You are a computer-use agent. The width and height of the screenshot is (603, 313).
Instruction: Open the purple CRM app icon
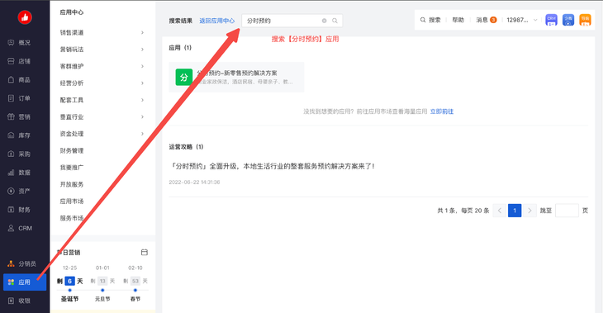552,20
